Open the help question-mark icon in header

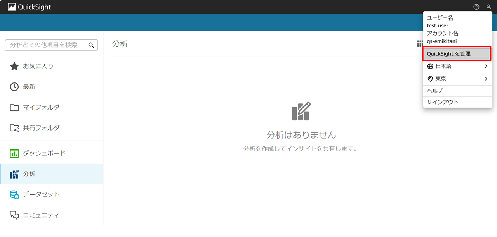pyautogui.click(x=476, y=7)
